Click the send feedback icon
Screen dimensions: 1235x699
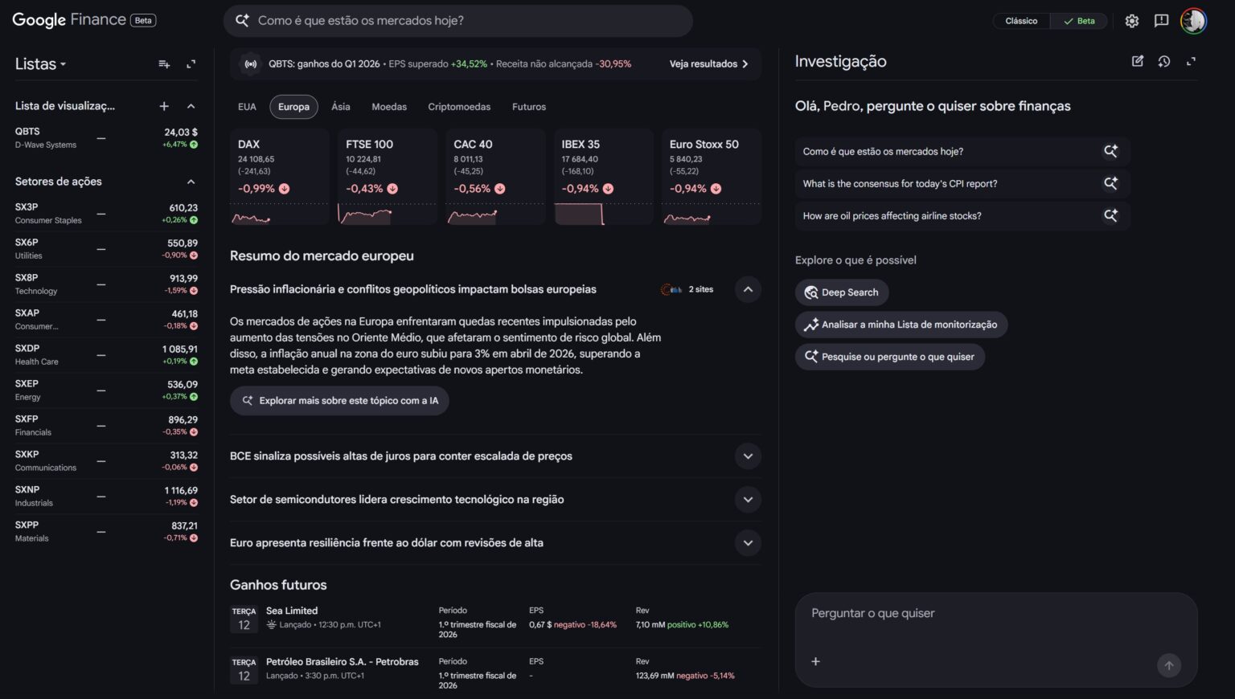[x=1161, y=21]
